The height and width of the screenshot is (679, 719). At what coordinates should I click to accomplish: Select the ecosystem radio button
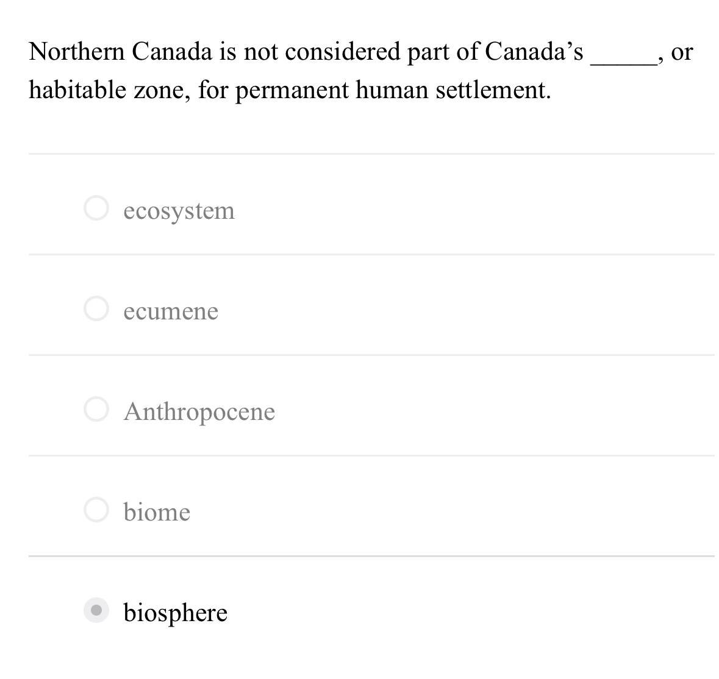96,208
